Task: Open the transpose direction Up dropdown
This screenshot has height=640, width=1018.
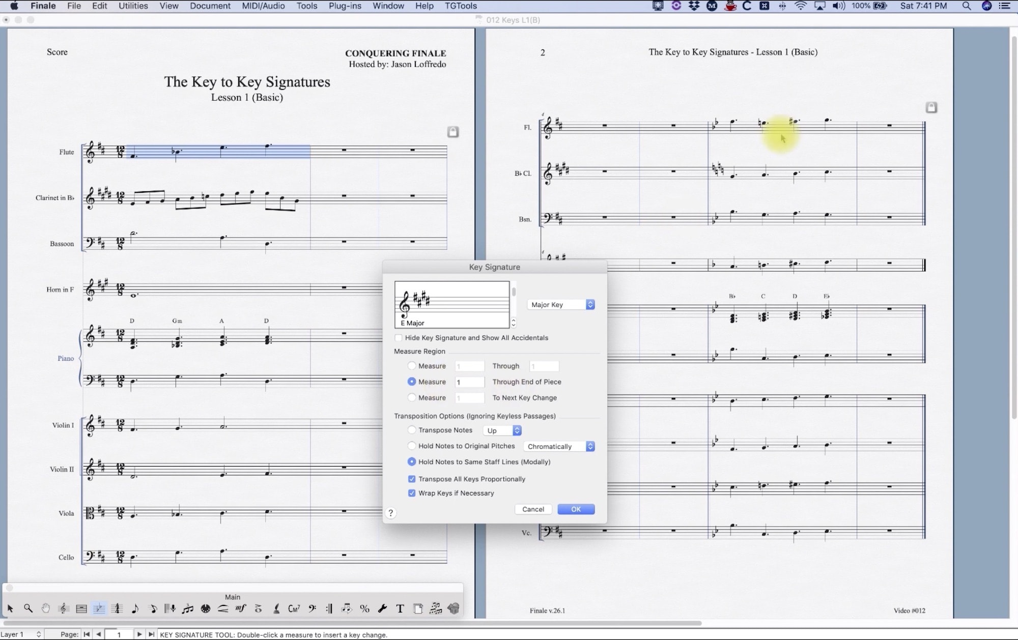Action: (502, 430)
